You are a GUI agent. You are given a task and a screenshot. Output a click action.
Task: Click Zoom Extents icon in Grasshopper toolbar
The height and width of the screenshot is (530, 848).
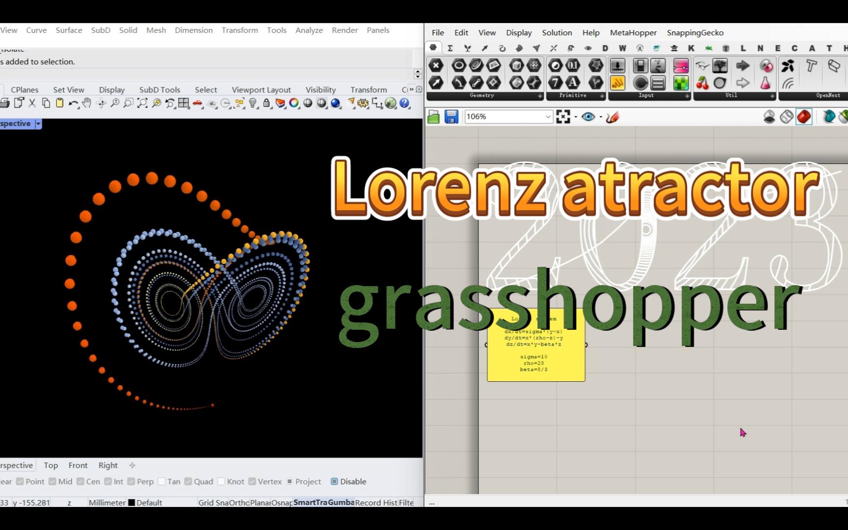[x=563, y=117]
